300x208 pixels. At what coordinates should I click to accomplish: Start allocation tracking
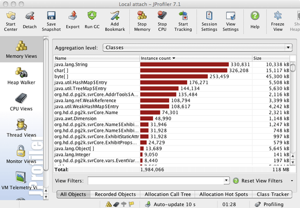click(x=183, y=21)
